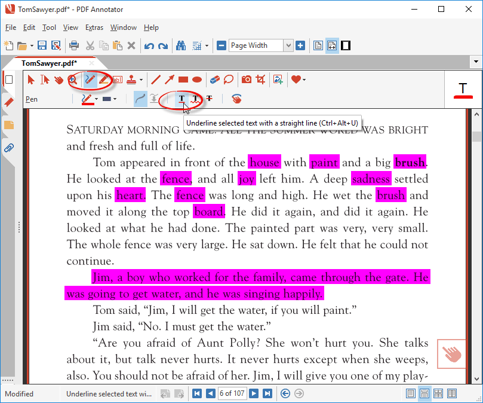Redo the last action

click(x=163, y=45)
